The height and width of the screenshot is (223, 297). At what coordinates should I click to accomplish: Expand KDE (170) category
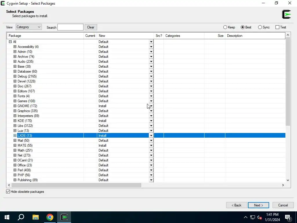click(15, 121)
